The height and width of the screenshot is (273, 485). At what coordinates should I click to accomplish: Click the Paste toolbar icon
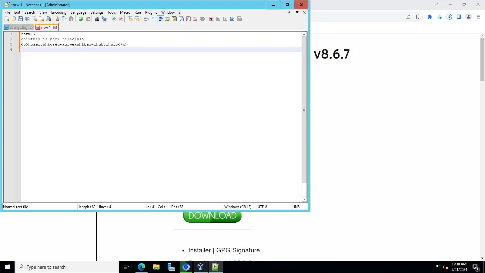(x=72, y=19)
